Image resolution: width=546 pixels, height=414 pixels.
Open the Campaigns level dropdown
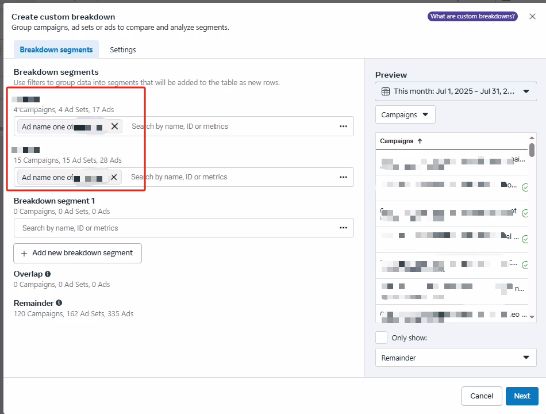click(x=405, y=114)
